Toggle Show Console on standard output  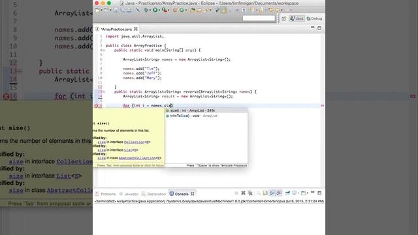coord(272,193)
